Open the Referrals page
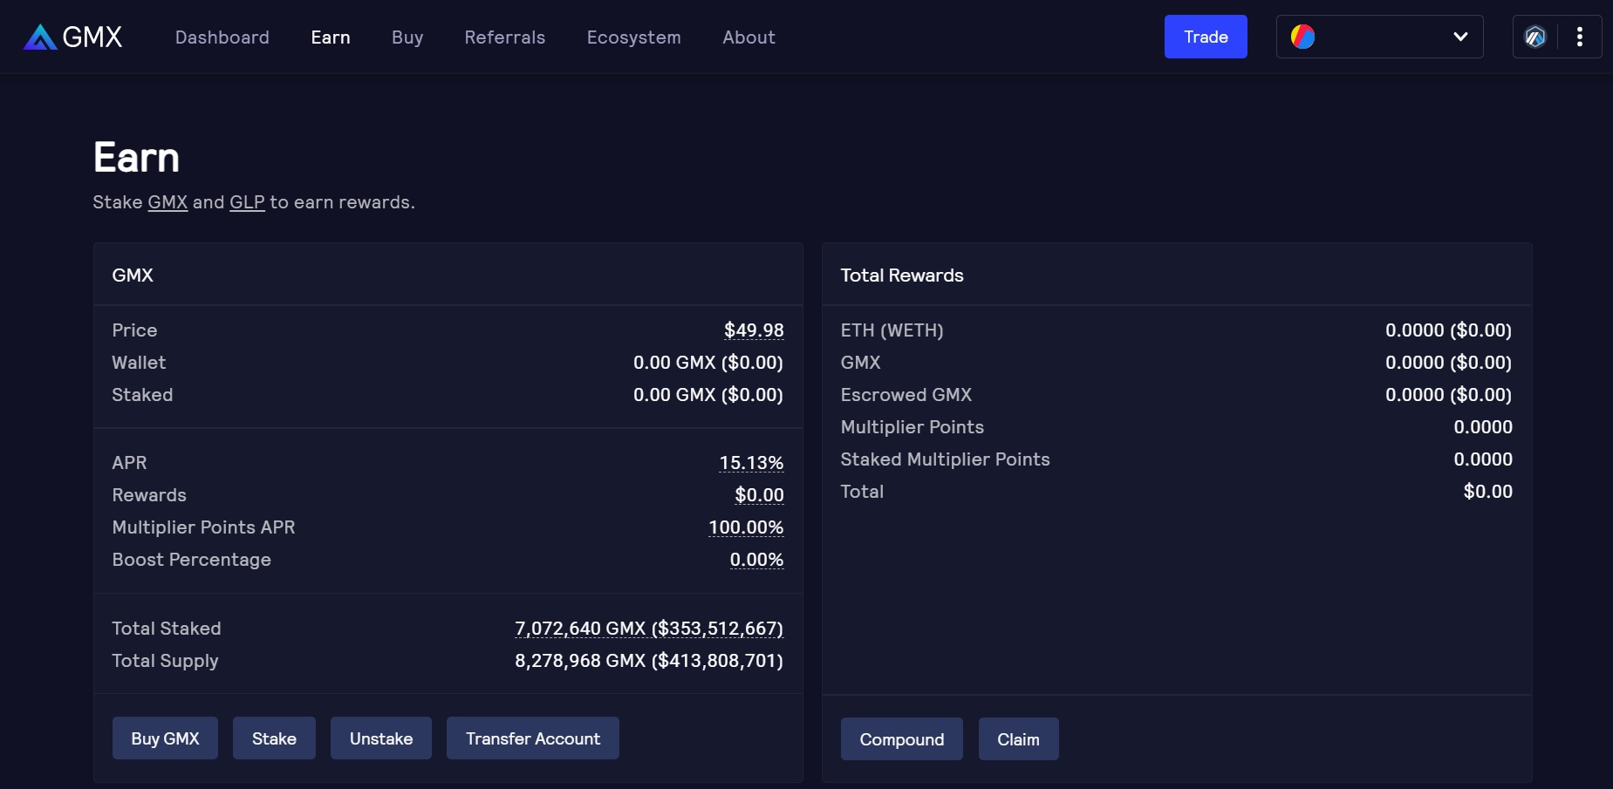The height and width of the screenshot is (789, 1613). 505,37
